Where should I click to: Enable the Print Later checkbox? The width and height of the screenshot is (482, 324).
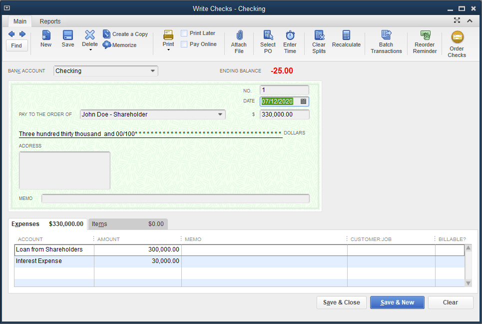184,33
